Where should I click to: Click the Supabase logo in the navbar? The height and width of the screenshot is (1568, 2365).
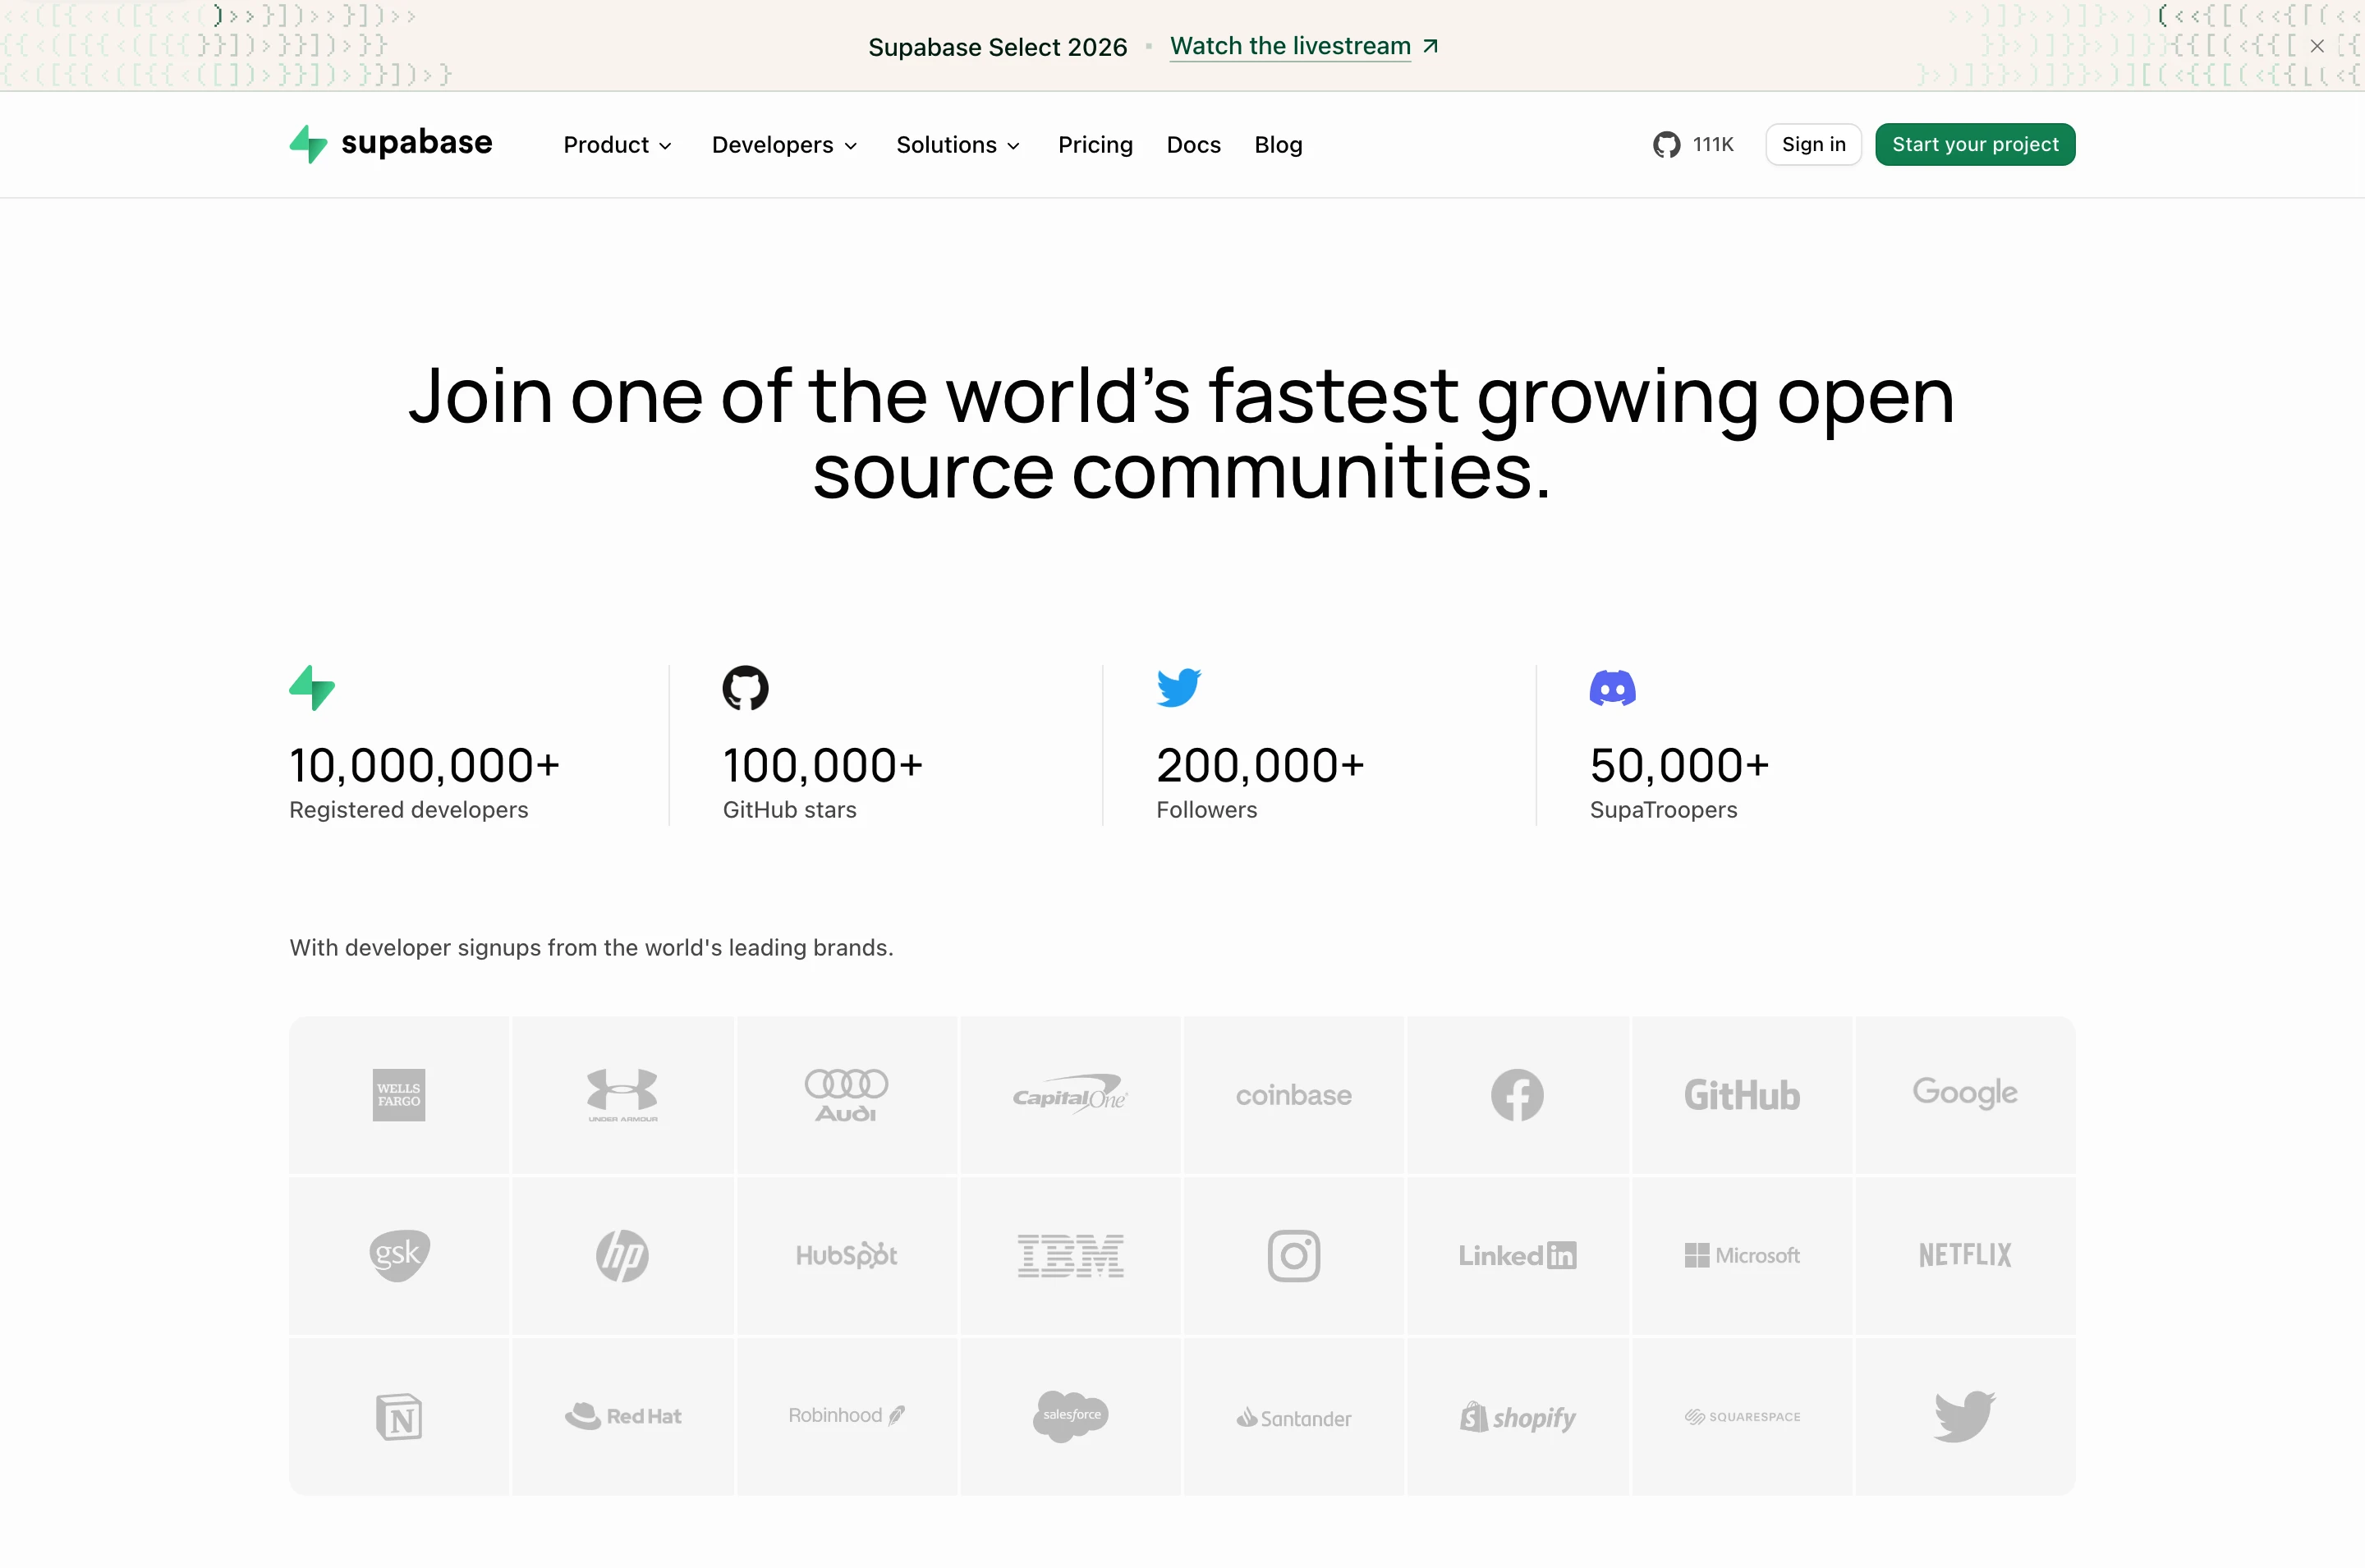(391, 144)
